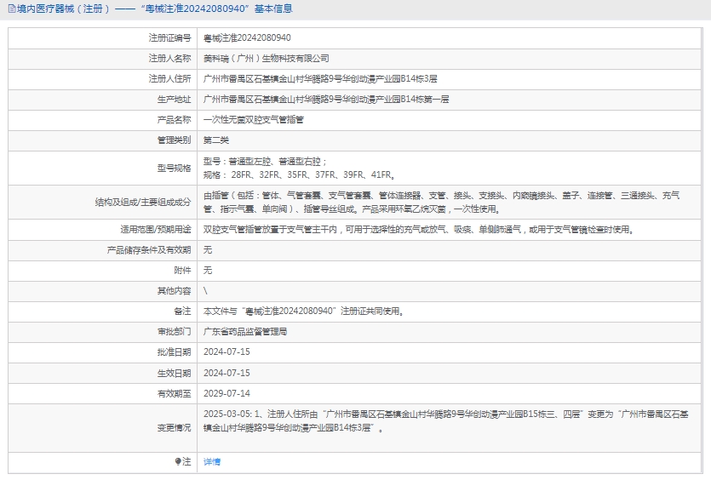Click the 生产地址 address value
The image size is (711, 480).
(325, 100)
